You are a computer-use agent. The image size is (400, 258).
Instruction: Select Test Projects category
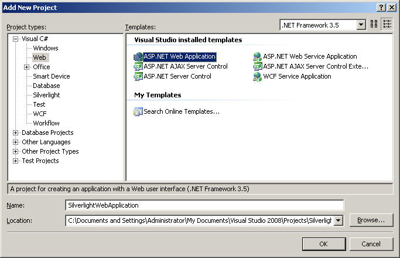[40, 161]
